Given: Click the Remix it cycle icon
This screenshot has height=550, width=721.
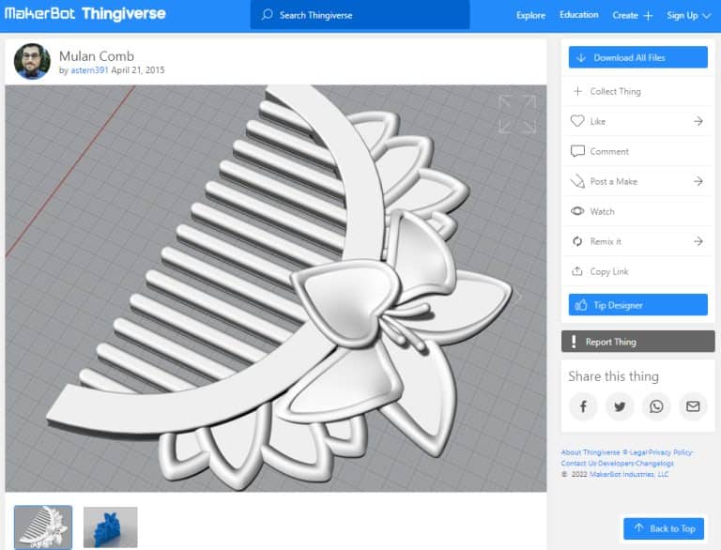Looking at the screenshot, I should pyautogui.click(x=577, y=241).
